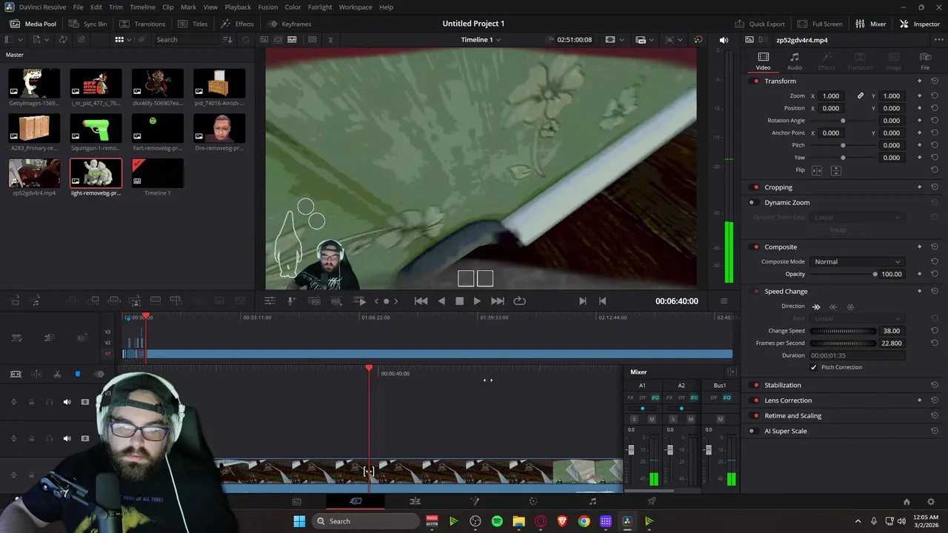Open media pool sort order menu

tap(227, 39)
